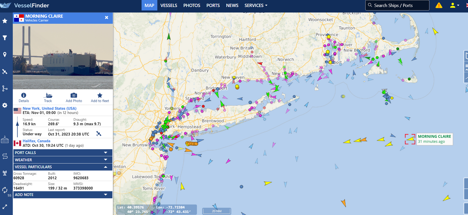This screenshot has height=215, width=468.
Task: Click the ATD: Oct 30, 19:24 UTC text
Action: [x=43, y=145]
